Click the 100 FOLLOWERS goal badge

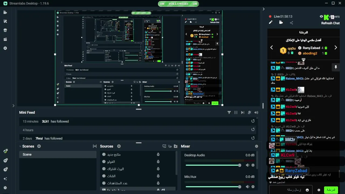pyautogui.click(x=178, y=4)
